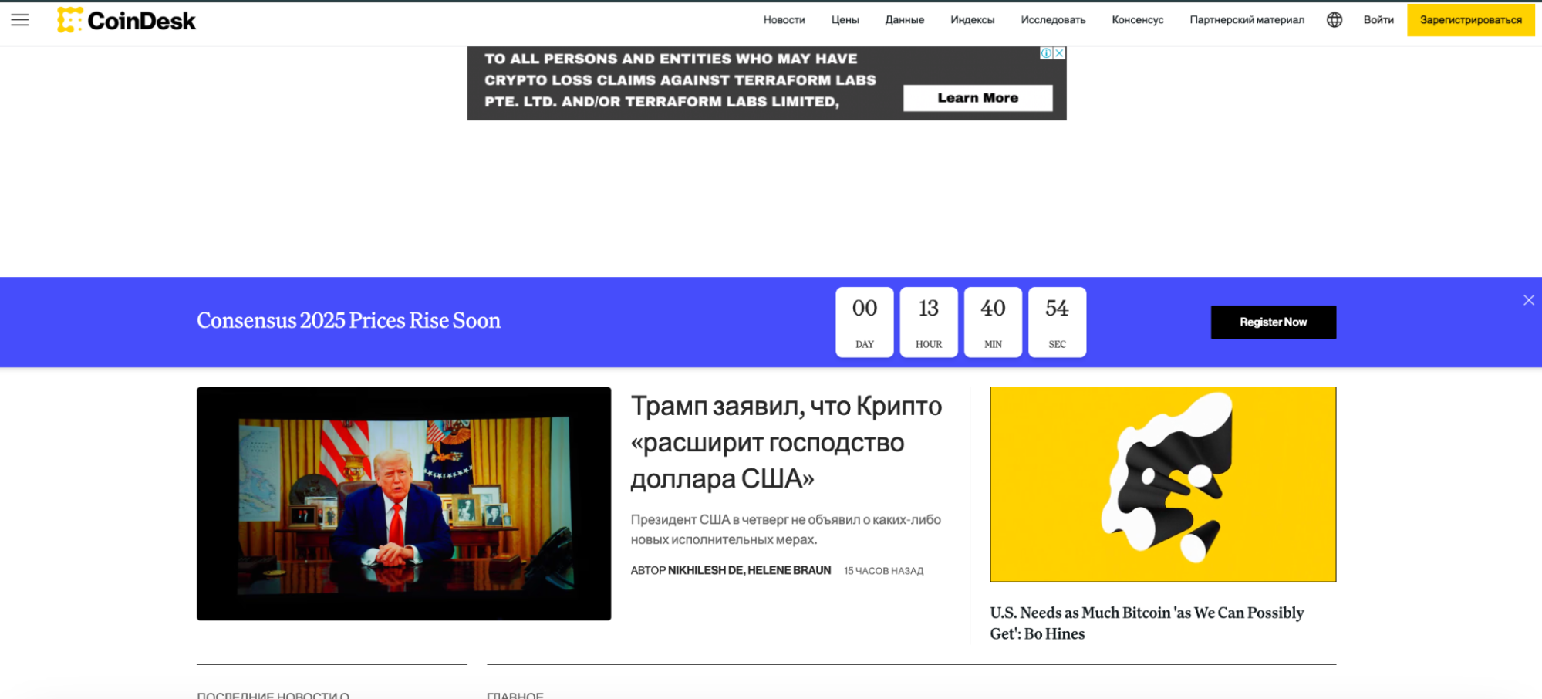Click the Consensus 2025 Prices Rise Soon text
Viewport: 1542px width, 699px height.
click(349, 320)
